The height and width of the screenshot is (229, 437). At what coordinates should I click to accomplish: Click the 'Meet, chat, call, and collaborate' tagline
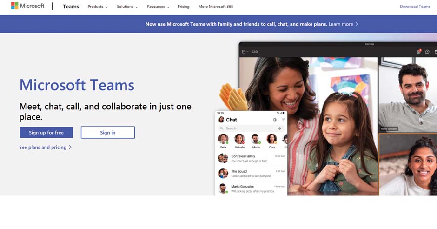pyautogui.click(x=106, y=112)
